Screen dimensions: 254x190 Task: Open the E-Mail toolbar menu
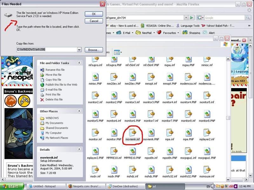(x=125, y=33)
